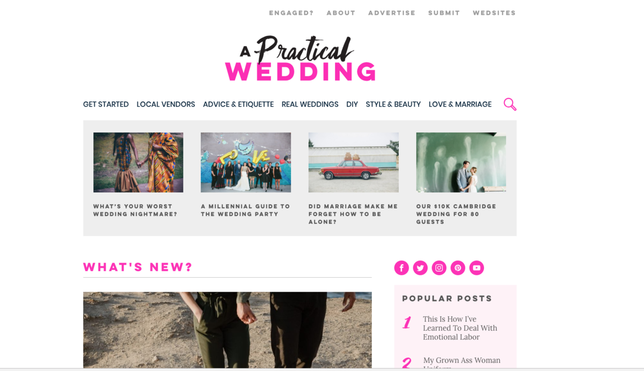Open the Love & Marriage section
644x371 pixels.
tap(460, 105)
